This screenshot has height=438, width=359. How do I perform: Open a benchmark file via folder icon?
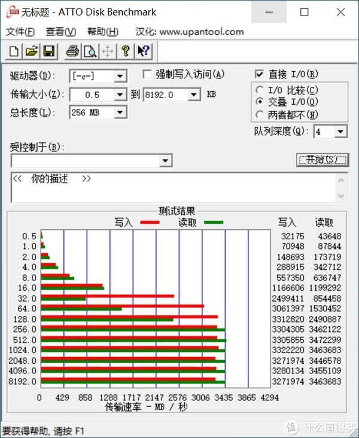(x=32, y=51)
